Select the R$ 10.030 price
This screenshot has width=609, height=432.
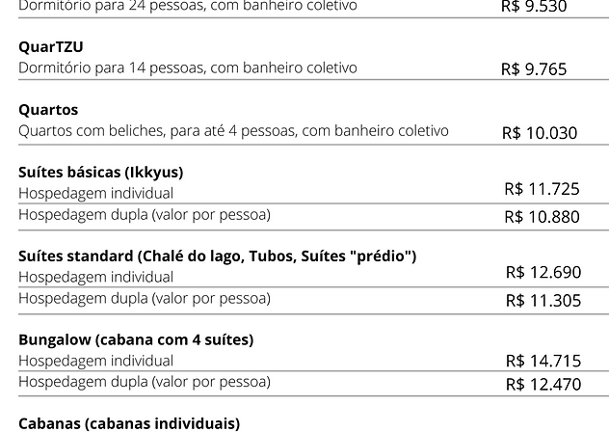click(540, 133)
